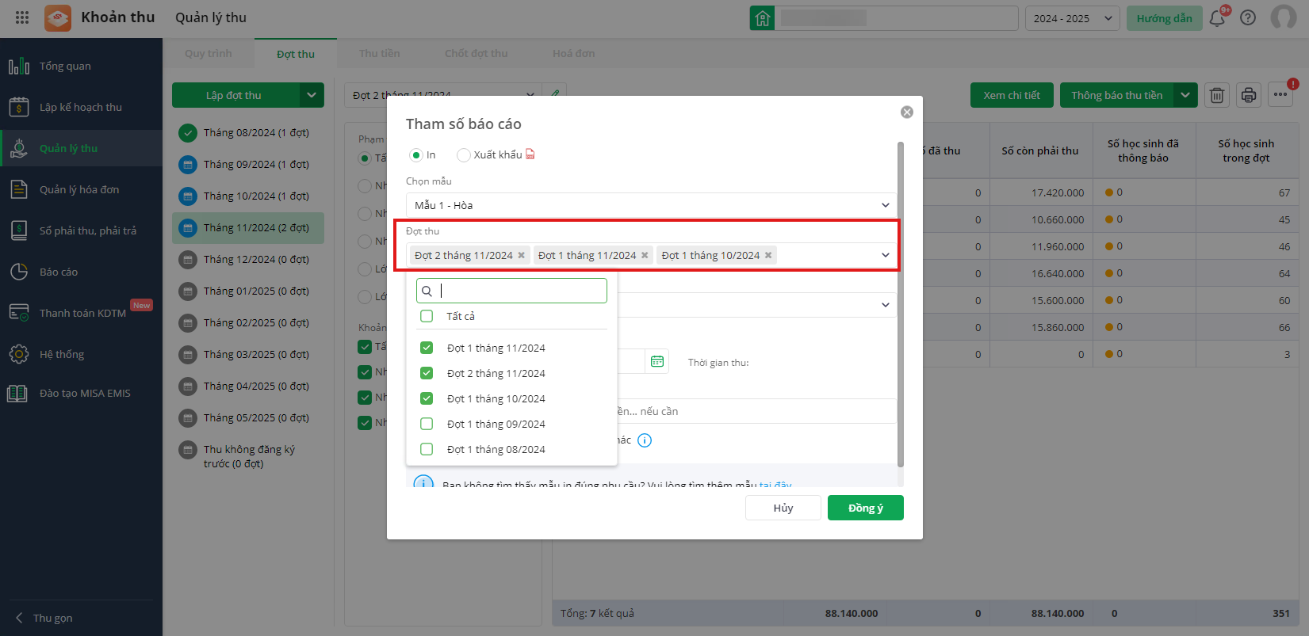Image resolution: width=1309 pixels, height=636 pixels.
Task: Collapse the Đợt thu multi-select dropdown arrow
Action: point(885,255)
